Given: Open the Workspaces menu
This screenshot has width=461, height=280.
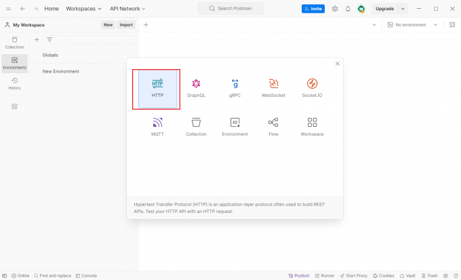Looking at the screenshot, I should tap(83, 9).
